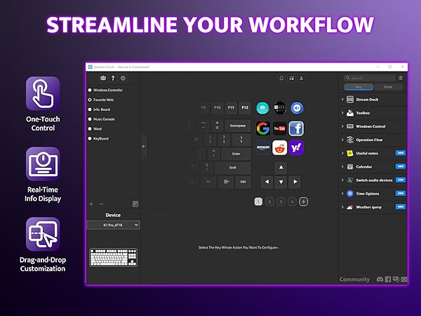Select the Enter key
This screenshot has height=316, width=421.
click(236, 154)
